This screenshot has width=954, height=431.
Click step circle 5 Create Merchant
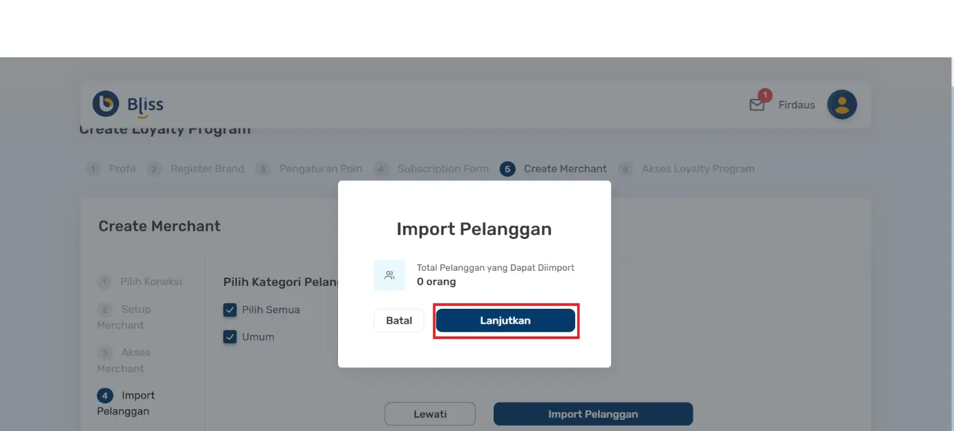tap(507, 169)
